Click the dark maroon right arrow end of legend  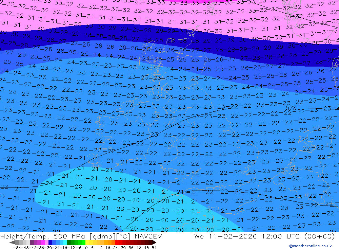pos(154,242)
